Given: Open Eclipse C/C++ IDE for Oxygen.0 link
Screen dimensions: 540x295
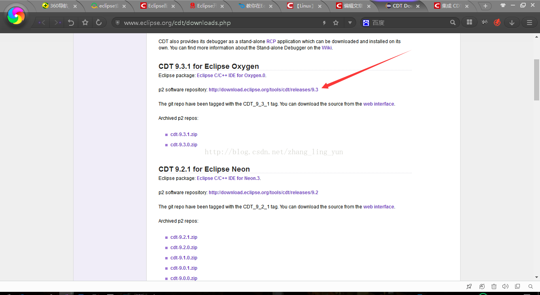Looking at the screenshot, I should tap(231, 76).
